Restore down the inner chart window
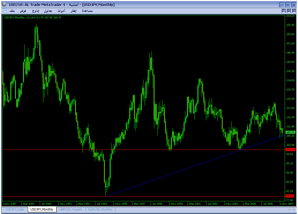 pos(289,11)
